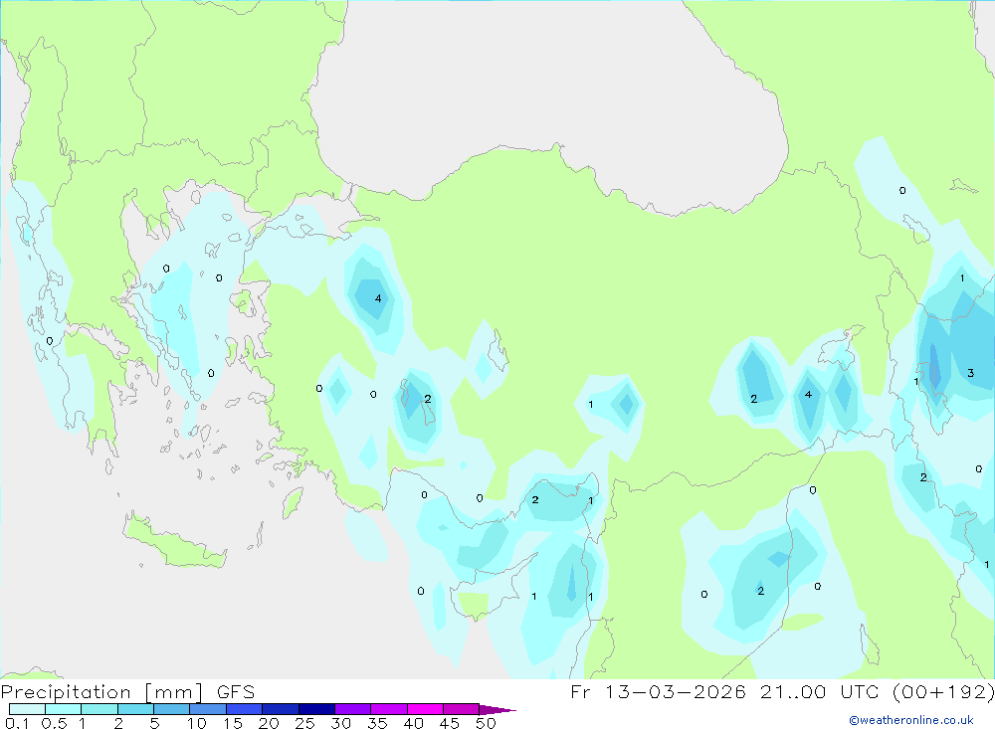Click the '3' precipitation value on map
The width and height of the screenshot is (995, 729).
(x=970, y=373)
